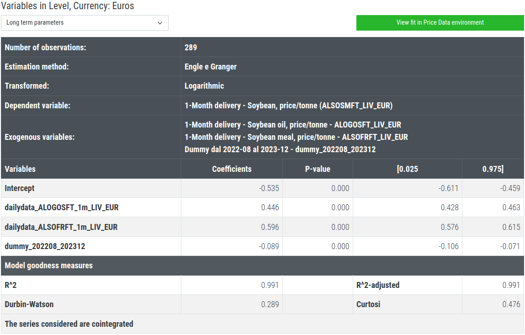Click the dependent variable ALSOSMFT_LIV_EUR text

288,106
